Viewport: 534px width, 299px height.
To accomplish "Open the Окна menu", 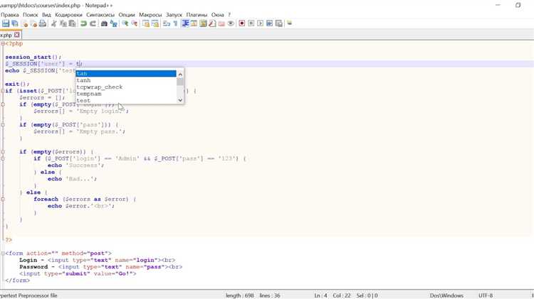I will pos(218,15).
